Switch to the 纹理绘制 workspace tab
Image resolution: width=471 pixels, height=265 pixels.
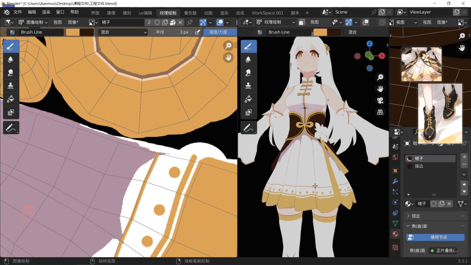[x=168, y=13]
